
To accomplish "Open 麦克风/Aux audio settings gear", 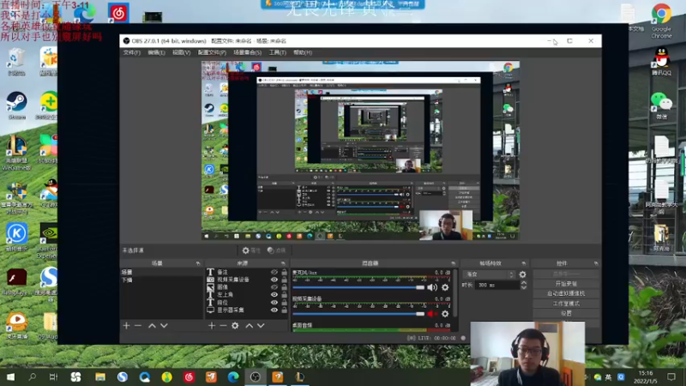I will (x=445, y=287).
